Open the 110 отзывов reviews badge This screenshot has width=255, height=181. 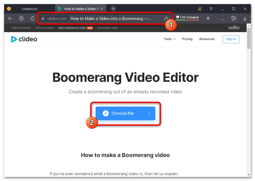tap(187, 18)
